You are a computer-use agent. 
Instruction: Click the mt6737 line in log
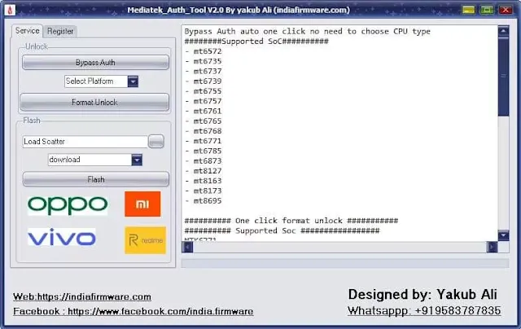tap(203, 72)
